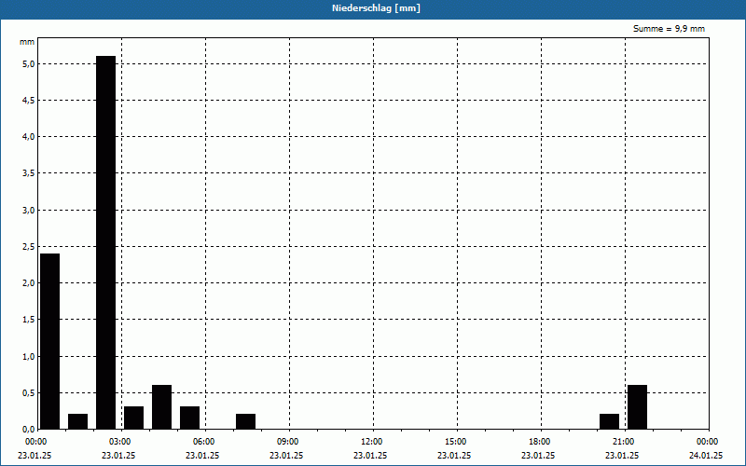Screen dimensions: 746x466
Task: Select the bar just left of the 06:00 gridline
Action: point(189,418)
